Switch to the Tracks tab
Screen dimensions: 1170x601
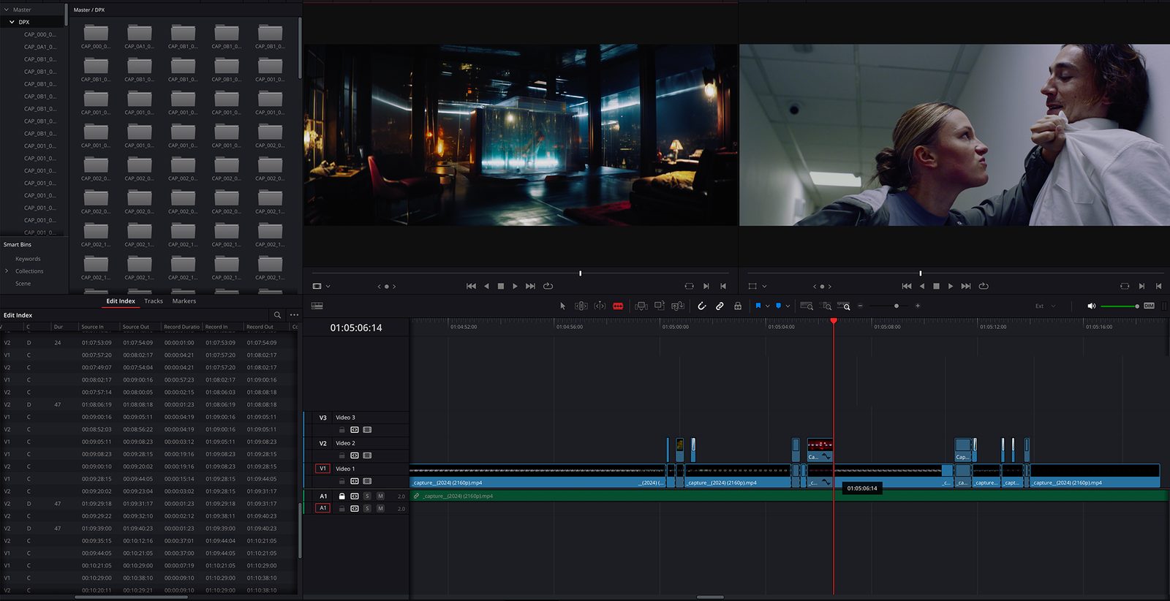tap(154, 301)
